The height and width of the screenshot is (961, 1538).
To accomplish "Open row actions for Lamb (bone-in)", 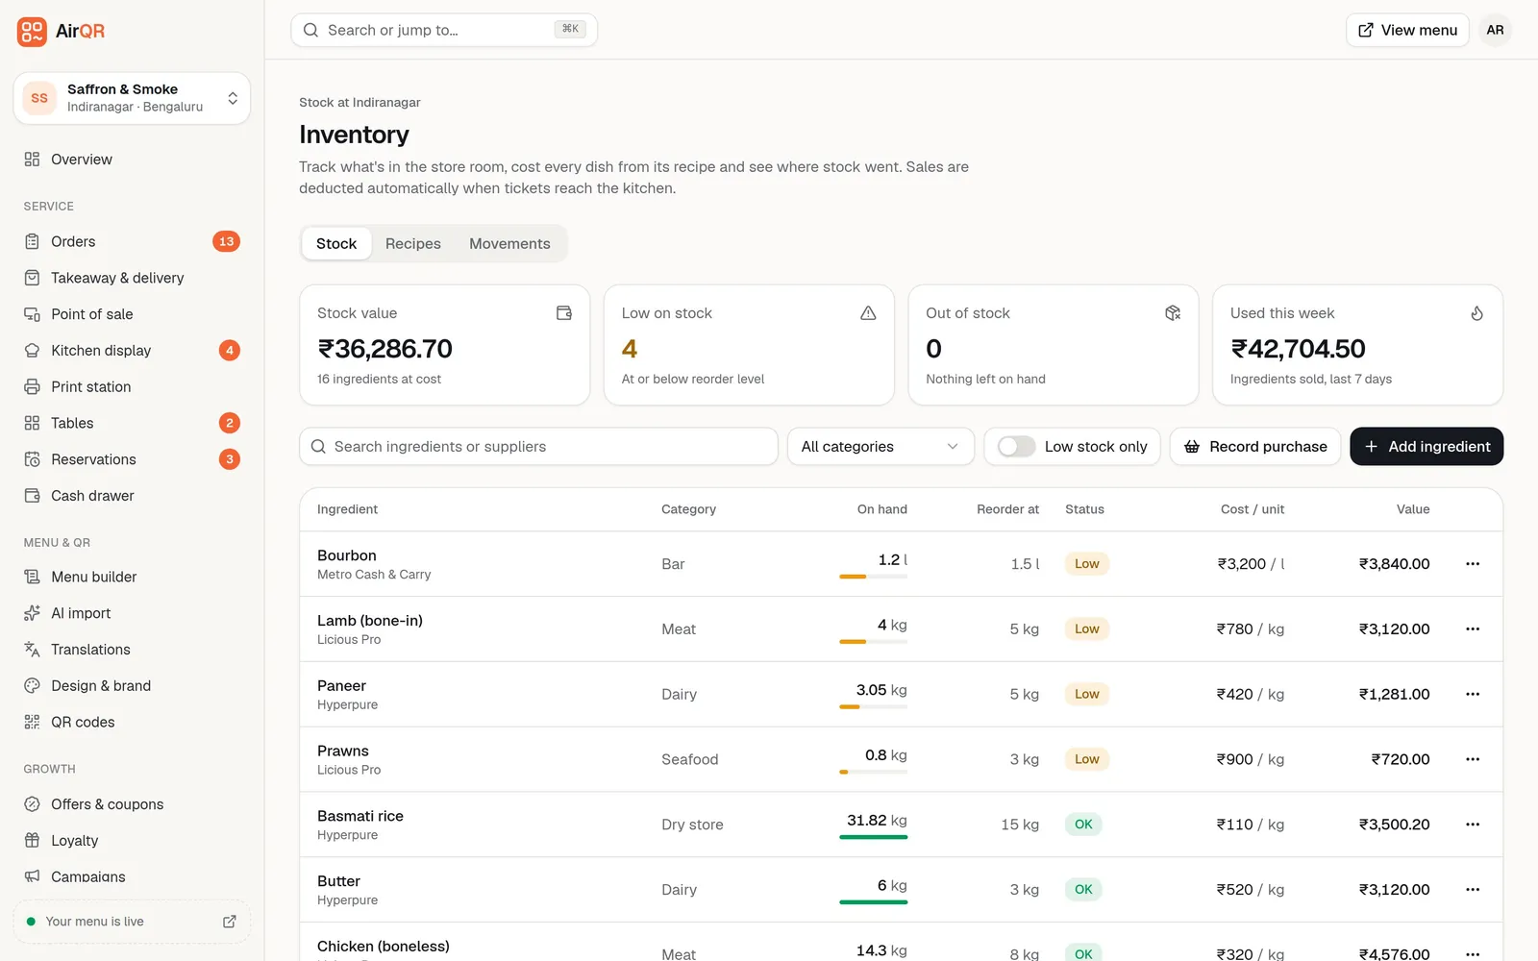I will [1473, 629].
